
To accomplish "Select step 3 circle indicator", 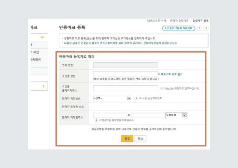I will [x=206, y=28].
